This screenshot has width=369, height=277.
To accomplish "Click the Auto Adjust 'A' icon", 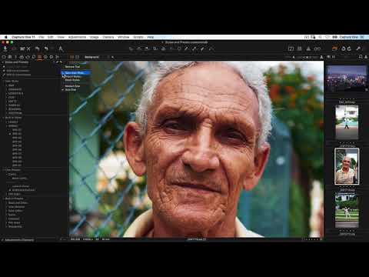I will tap(61, 48).
